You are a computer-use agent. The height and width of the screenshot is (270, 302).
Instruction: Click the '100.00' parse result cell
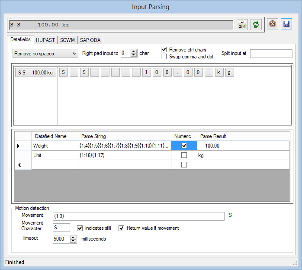243,146
